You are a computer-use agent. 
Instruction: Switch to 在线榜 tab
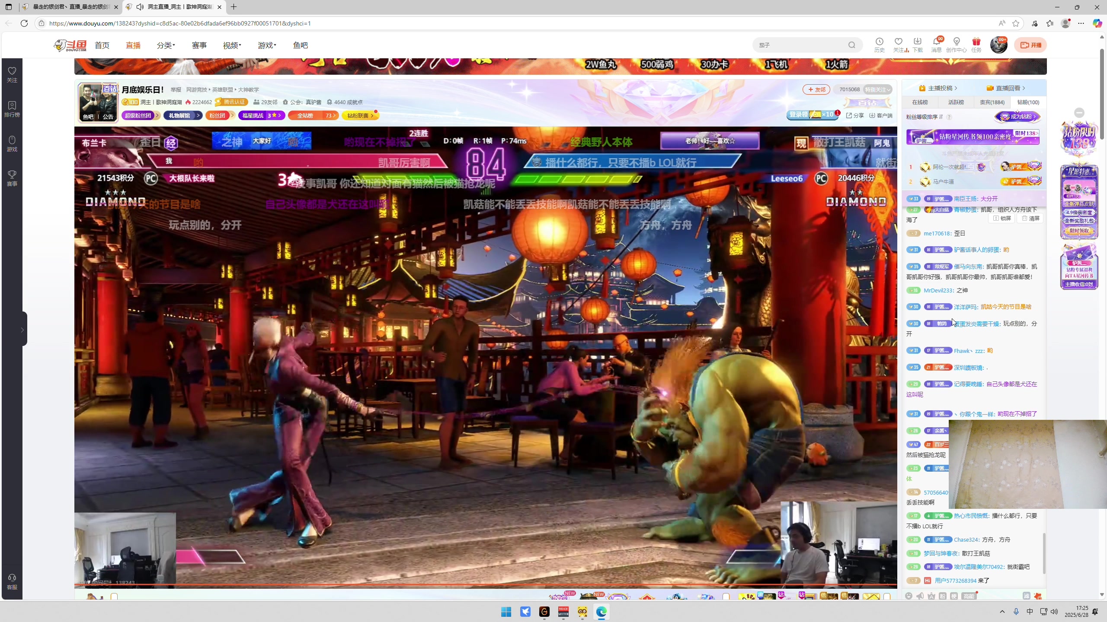point(920,102)
